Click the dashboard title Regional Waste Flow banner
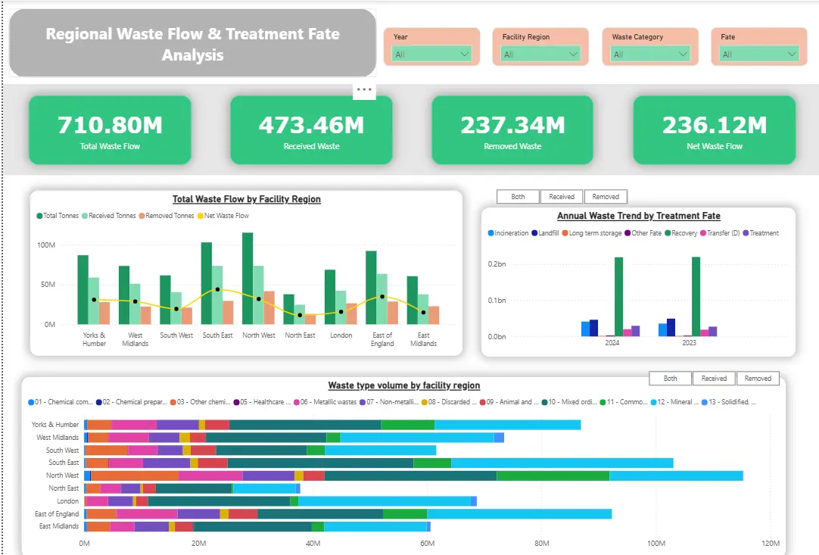This screenshot has width=819, height=555. click(x=193, y=43)
